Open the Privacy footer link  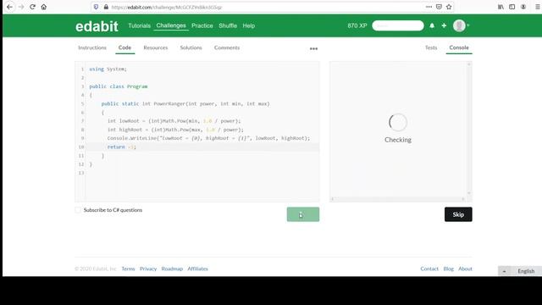coord(148,269)
